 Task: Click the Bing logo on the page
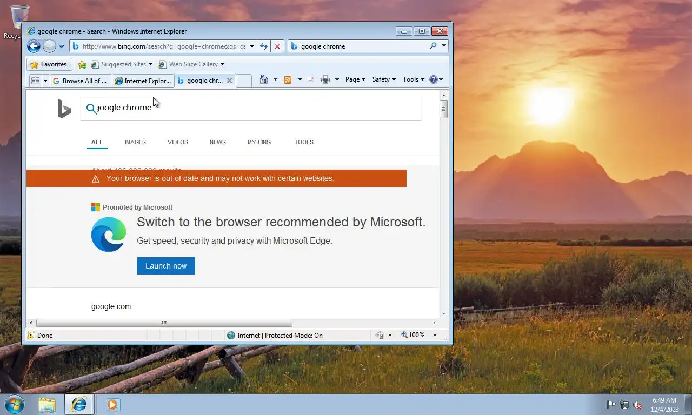point(64,109)
